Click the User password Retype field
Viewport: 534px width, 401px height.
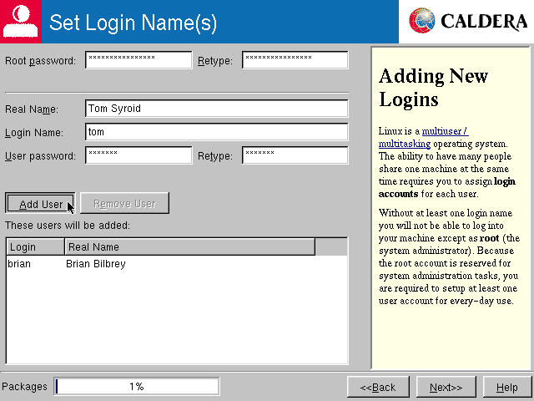coord(295,155)
